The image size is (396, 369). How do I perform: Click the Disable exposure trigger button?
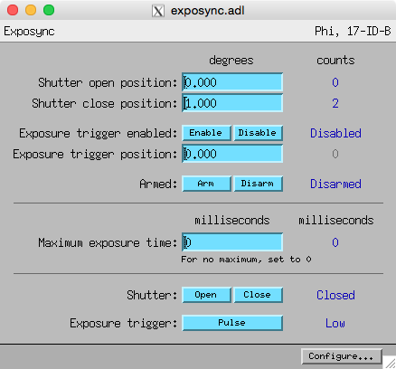258,133
